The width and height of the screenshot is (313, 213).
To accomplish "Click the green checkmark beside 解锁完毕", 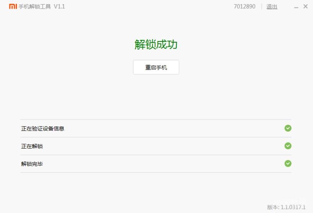I will pos(288,163).
